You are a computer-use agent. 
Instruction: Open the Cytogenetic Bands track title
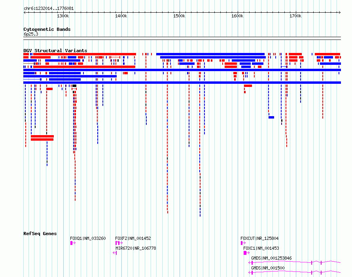[47, 29]
